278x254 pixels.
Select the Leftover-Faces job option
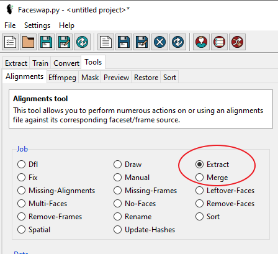225,191
